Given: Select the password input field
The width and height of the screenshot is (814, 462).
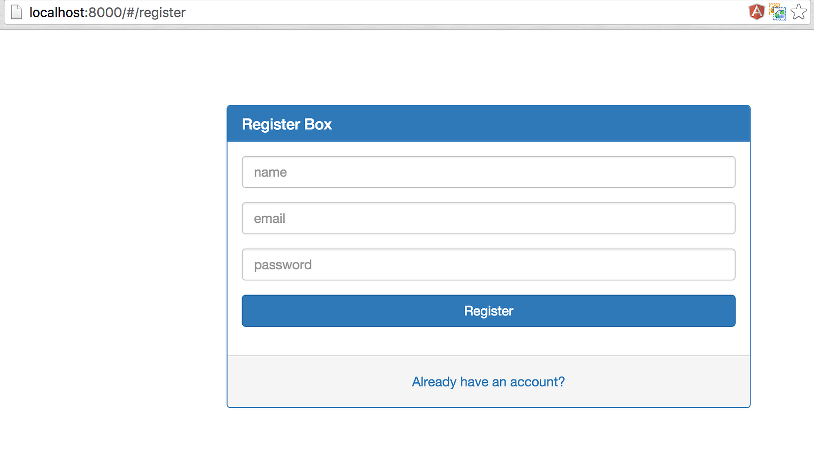Looking at the screenshot, I should [x=488, y=265].
